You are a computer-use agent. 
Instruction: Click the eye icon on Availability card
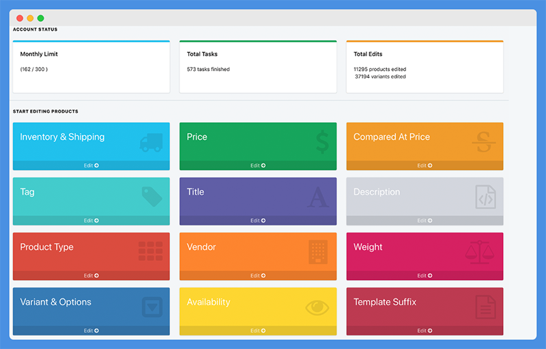(x=317, y=307)
